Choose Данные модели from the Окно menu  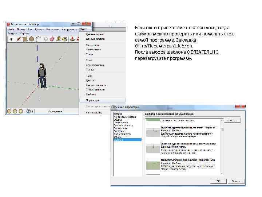(95, 34)
